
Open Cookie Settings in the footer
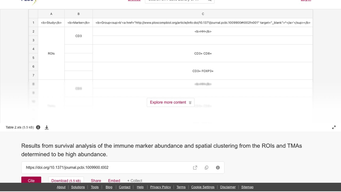point(203,187)
